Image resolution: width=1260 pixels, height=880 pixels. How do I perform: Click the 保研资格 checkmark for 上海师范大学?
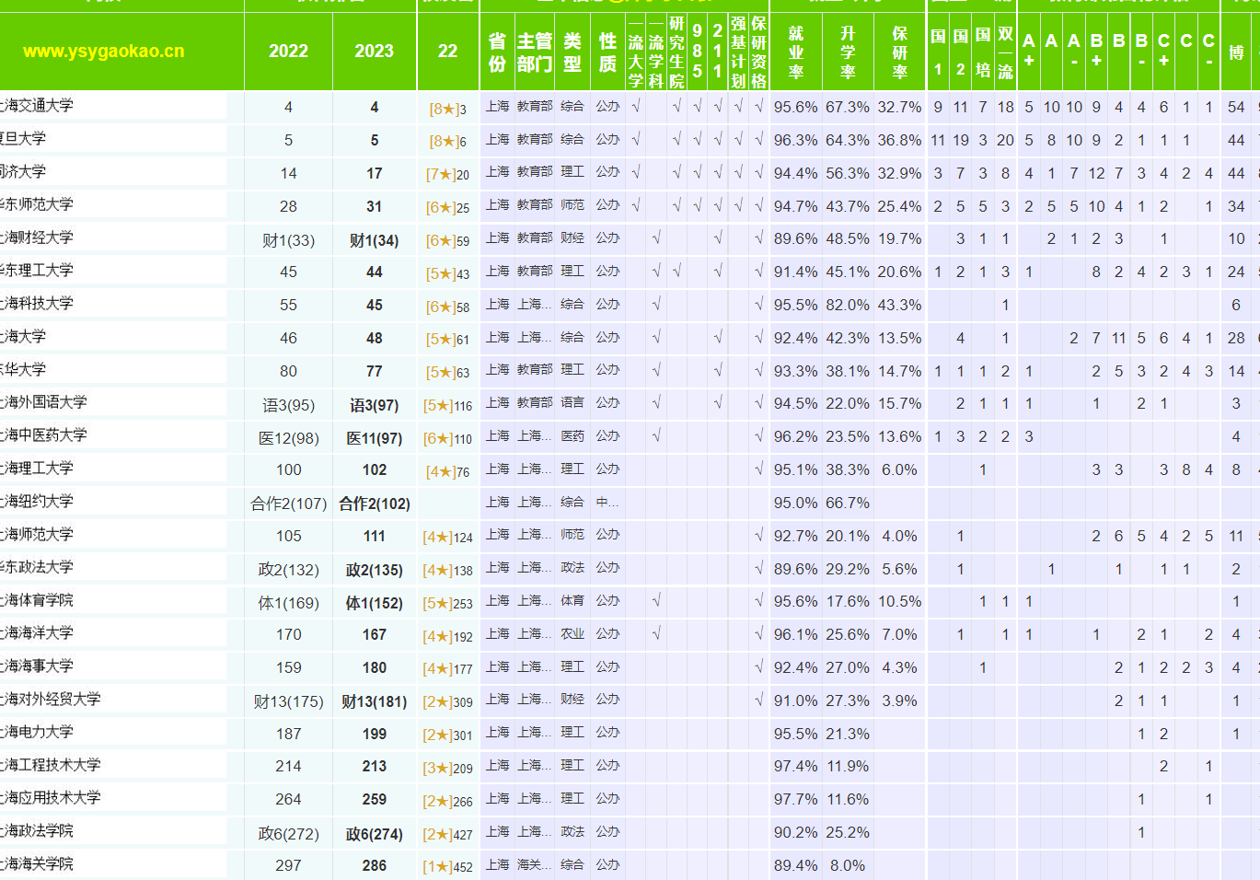(x=757, y=535)
